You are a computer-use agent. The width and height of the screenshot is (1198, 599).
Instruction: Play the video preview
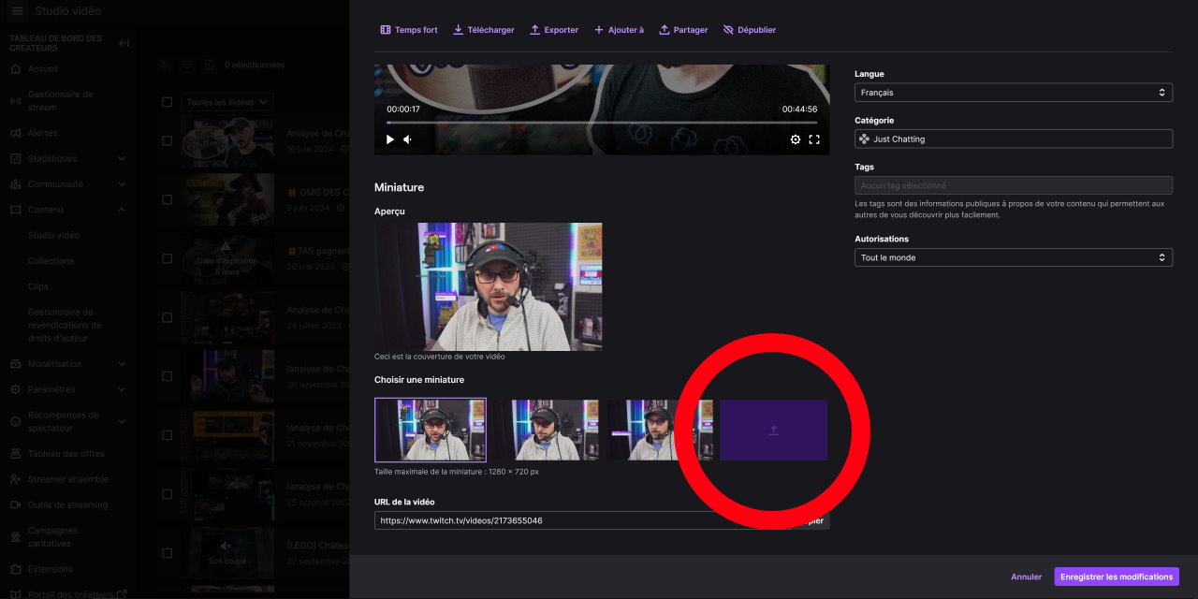click(390, 139)
